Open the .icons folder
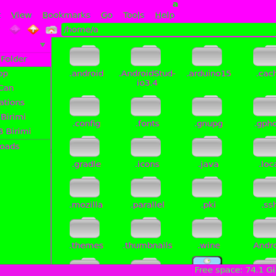 click(146, 146)
